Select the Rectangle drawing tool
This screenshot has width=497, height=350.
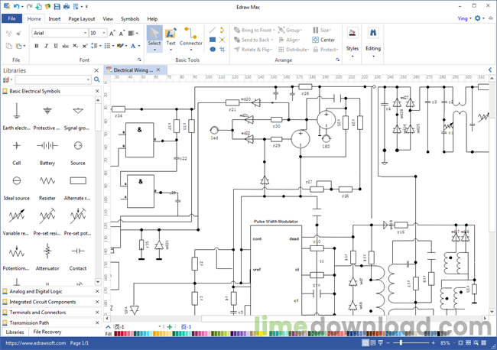click(x=213, y=40)
